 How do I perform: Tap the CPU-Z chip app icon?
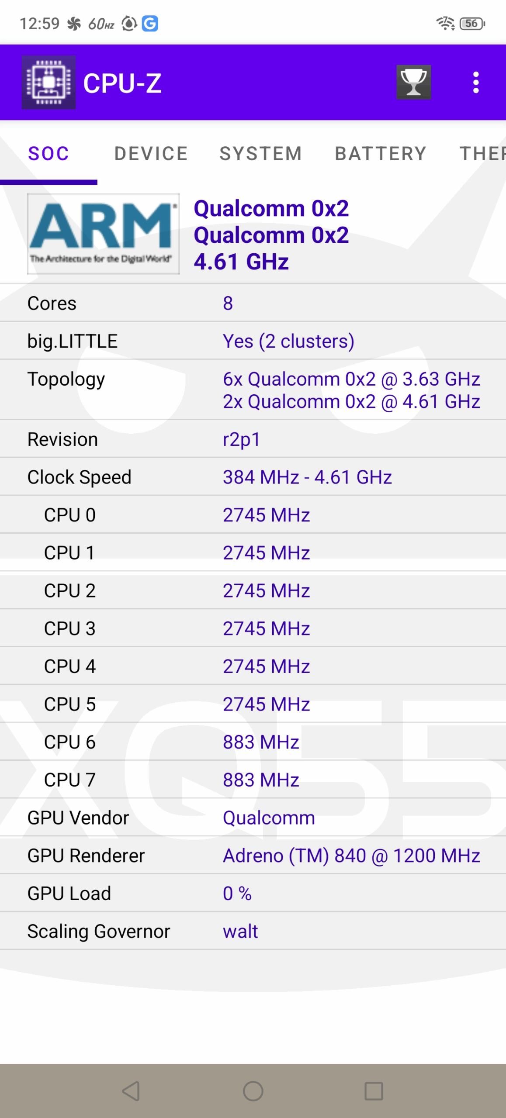[x=49, y=83]
